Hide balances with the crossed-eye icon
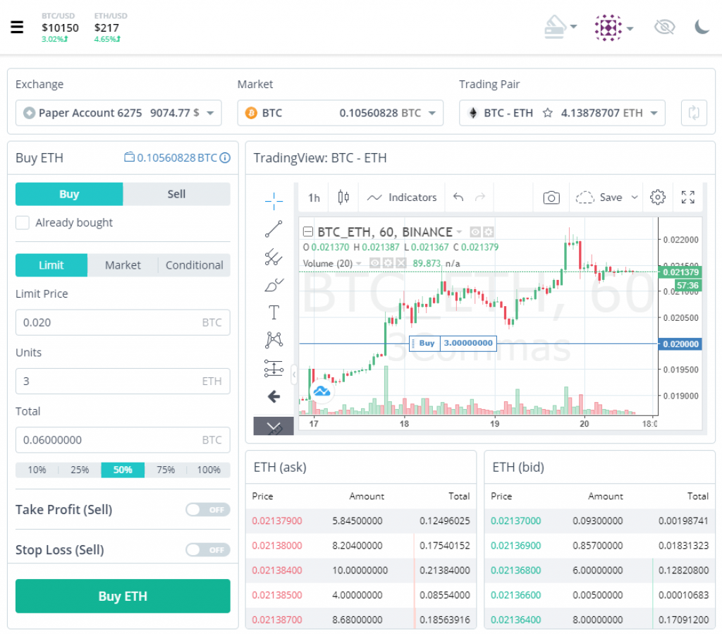 663,28
